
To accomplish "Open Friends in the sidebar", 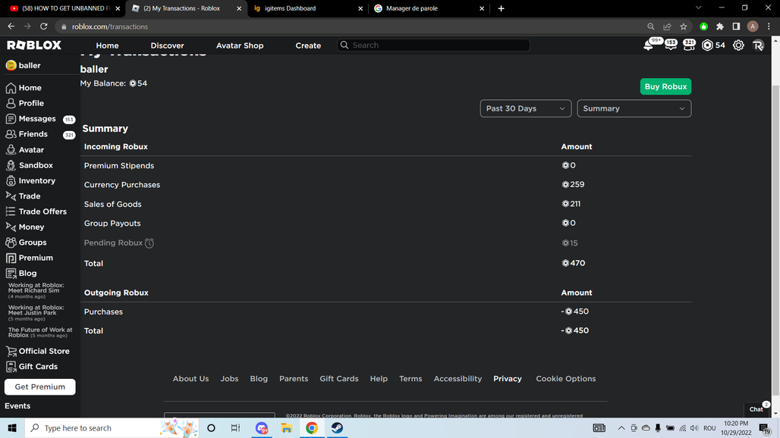I will click(x=33, y=134).
